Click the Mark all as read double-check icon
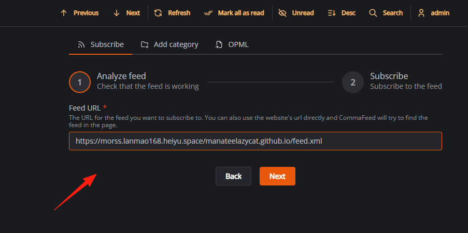Screen dimensions: 468x233 208,13
